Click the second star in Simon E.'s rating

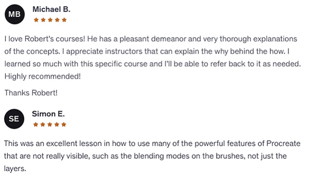pyautogui.click(x=42, y=125)
